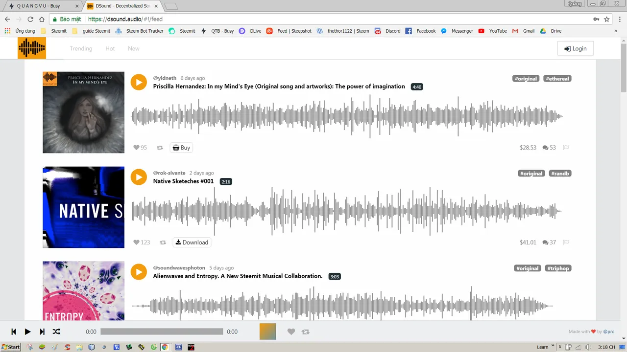The height and width of the screenshot is (352, 627).
Task: Open the Steem Bot Tracker bookmark
Action: point(140,31)
